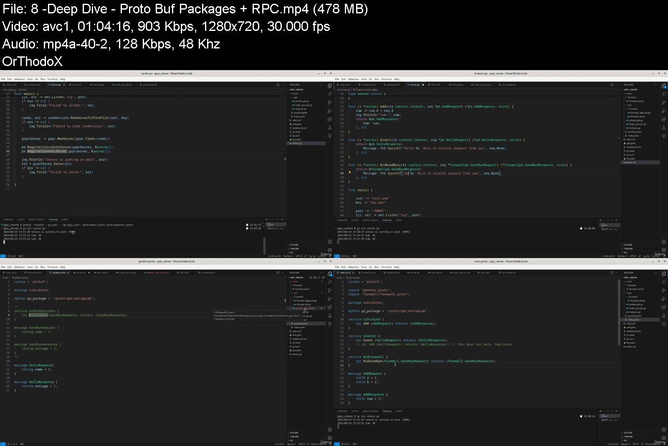The width and height of the screenshot is (668, 446).
Task: Open Run and Debug in unsaved server.go window
Action: pyautogui.click(x=664, y=111)
